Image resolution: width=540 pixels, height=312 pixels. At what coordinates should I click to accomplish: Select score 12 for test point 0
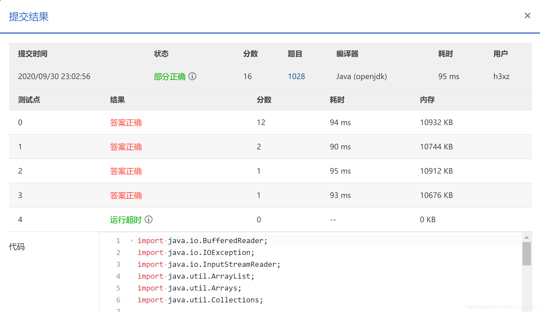click(x=261, y=123)
